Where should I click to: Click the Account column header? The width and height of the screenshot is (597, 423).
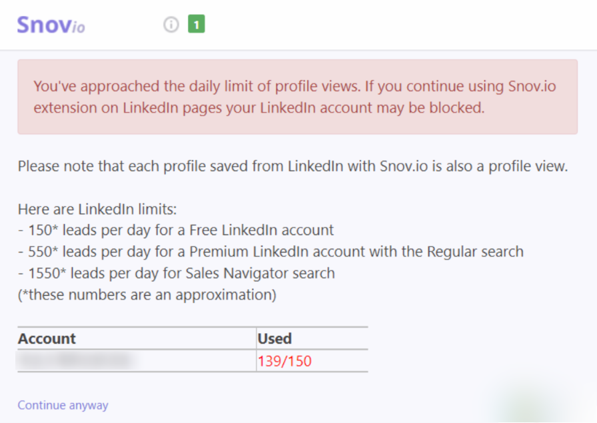[47, 338]
